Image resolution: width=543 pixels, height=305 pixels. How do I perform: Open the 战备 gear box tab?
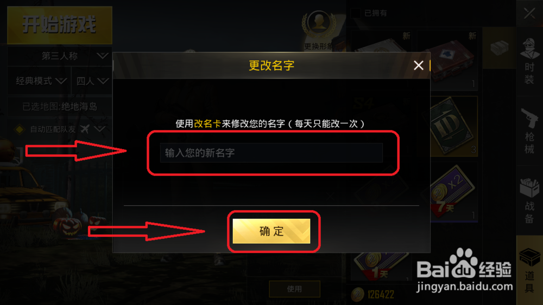pos(529,200)
